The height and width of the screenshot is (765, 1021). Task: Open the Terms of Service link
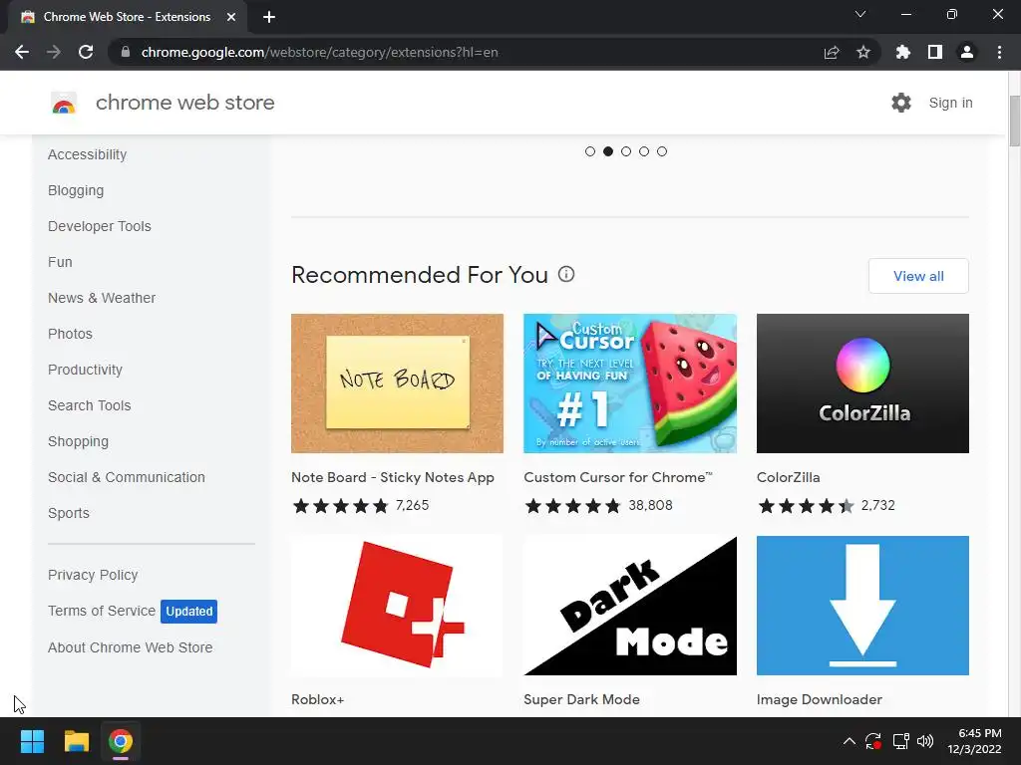pos(102,611)
